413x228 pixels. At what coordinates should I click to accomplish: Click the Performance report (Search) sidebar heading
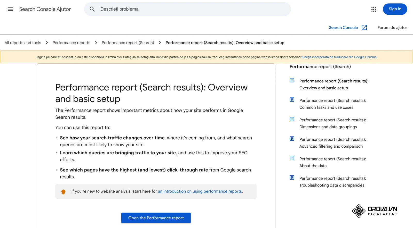point(320,67)
